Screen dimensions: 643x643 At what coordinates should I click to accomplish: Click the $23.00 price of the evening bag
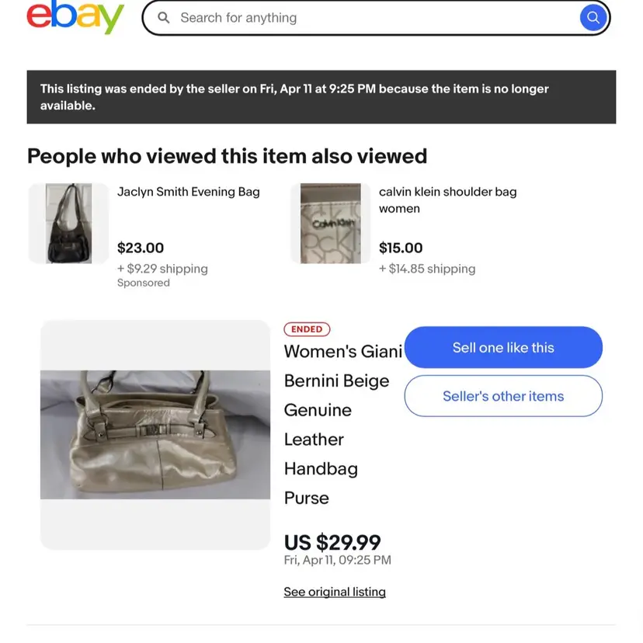141,248
